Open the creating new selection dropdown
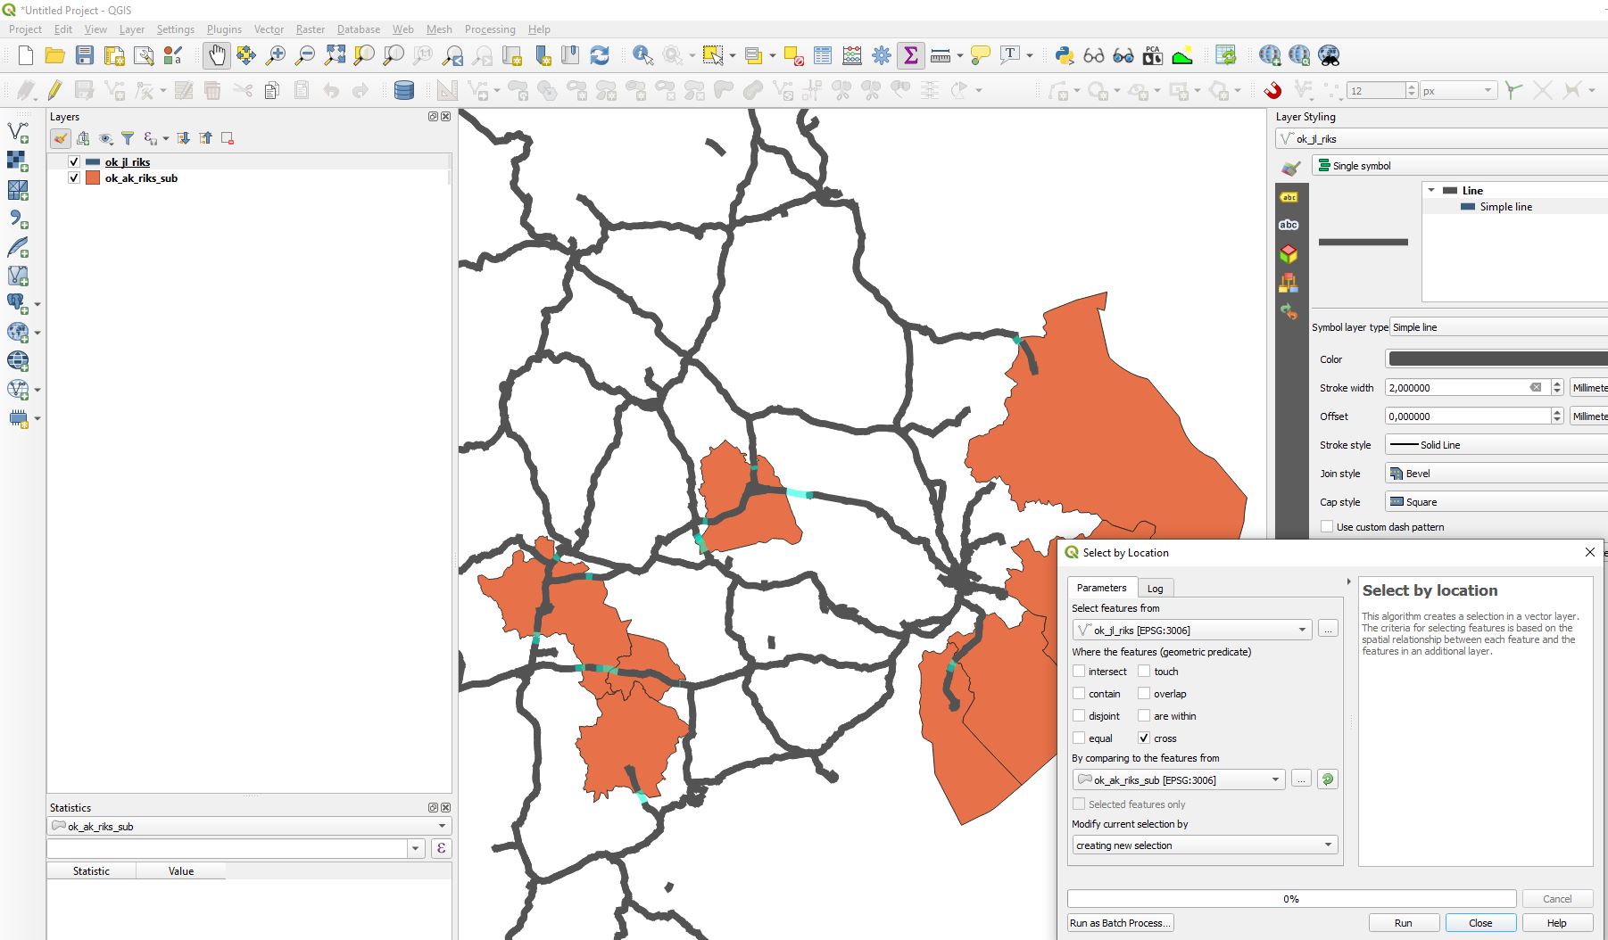This screenshot has width=1608, height=940. pos(1205,845)
